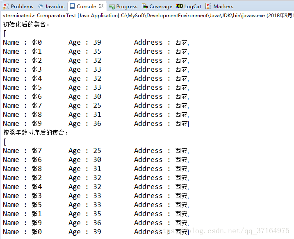
Task: Click age '31' in the initialized list
Action: click(x=97, y=114)
